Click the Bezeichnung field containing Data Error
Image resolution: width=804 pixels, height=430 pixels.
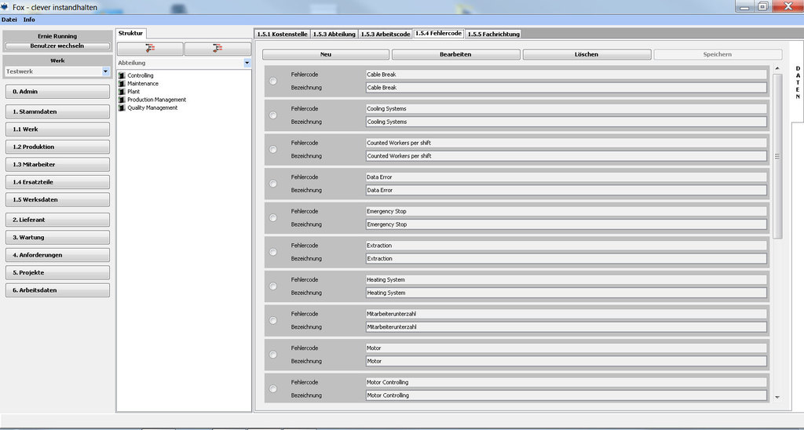tap(565, 191)
